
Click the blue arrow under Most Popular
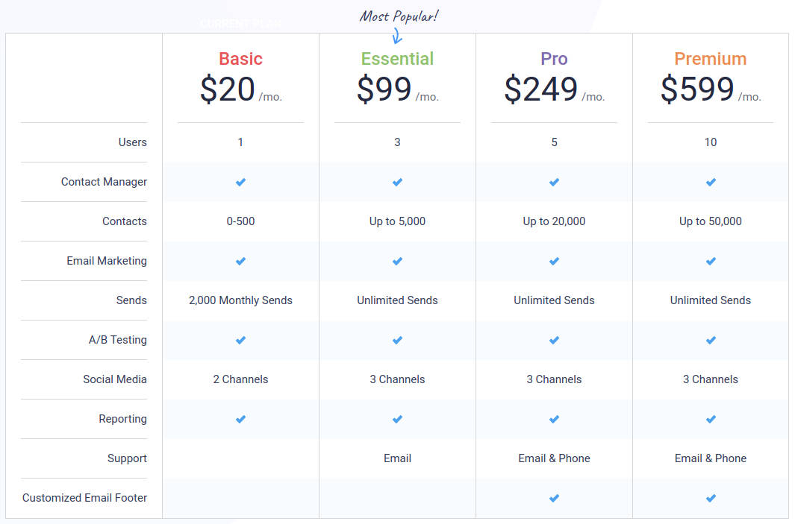point(397,35)
